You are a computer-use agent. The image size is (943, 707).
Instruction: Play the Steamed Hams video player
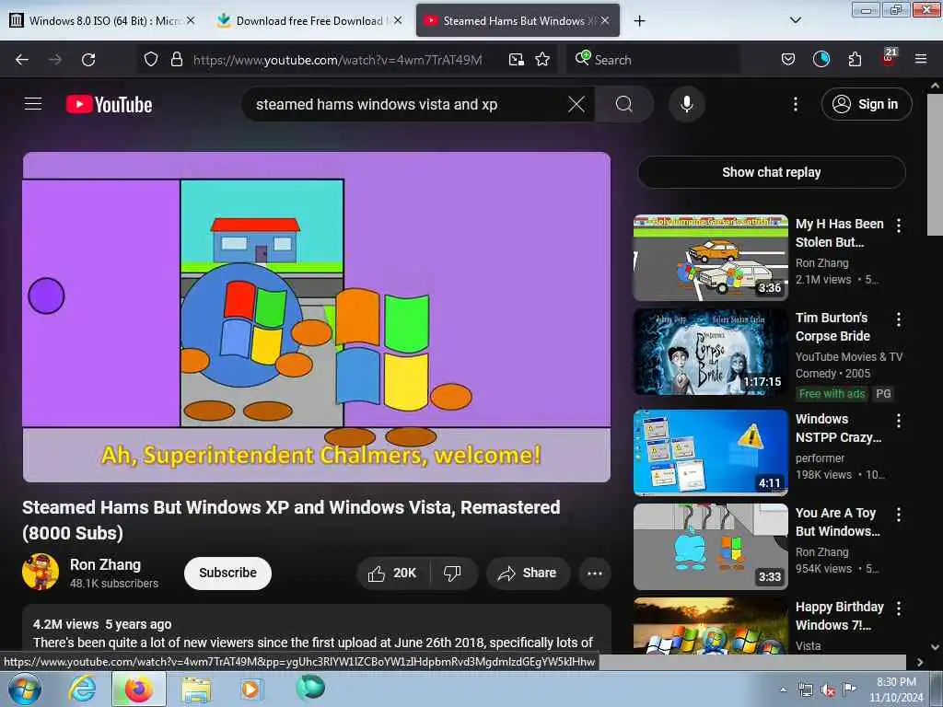[x=317, y=317]
